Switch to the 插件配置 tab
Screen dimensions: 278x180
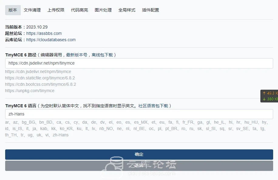pyautogui.click(x=150, y=10)
